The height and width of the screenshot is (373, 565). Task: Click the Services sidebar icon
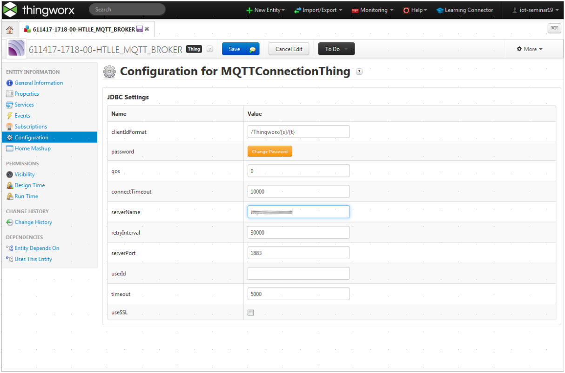[9, 105]
